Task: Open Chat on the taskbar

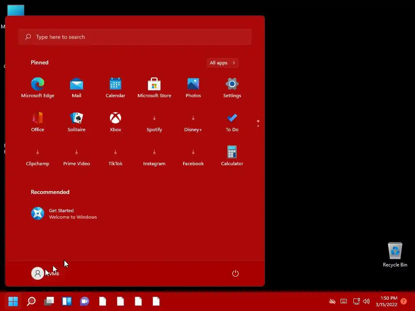Action: pyautogui.click(x=85, y=301)
